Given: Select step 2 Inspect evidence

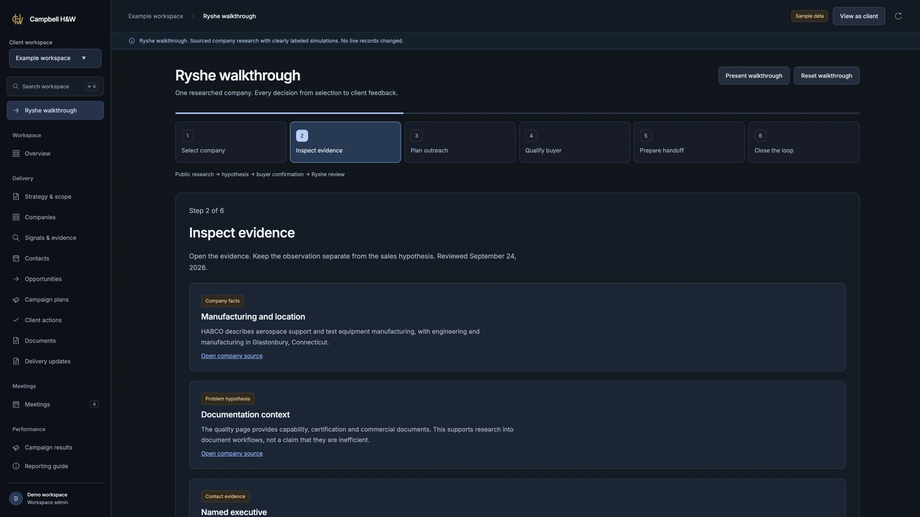Looking at the screenshot, I should (345, 142).
